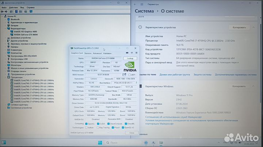Click the GPU-Z refresh icon

point(132,53)
